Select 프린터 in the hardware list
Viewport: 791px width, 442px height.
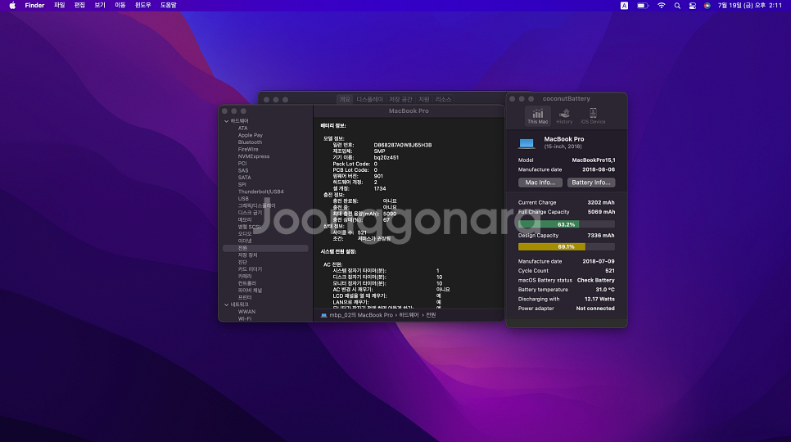245,297
